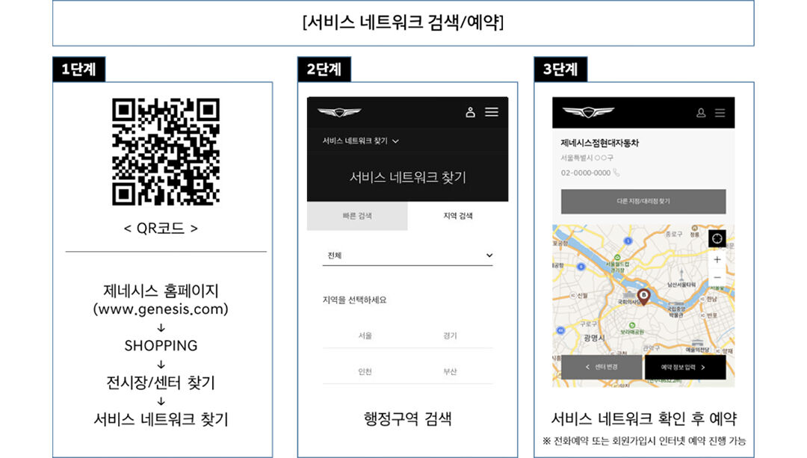This screenshot has height=458, width=807.
Task: Click the red location pin on the map
Action: (x=643, y=297)
